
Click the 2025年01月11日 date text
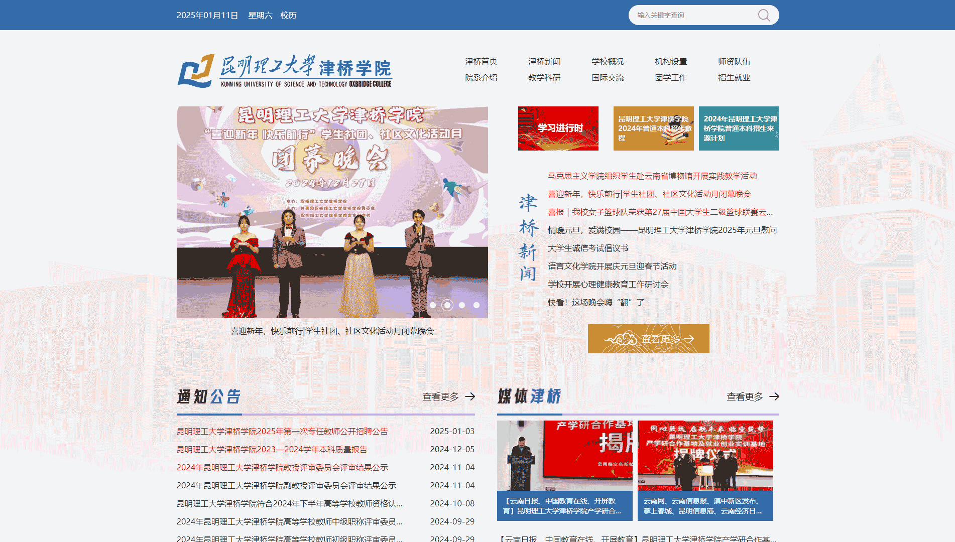[x=207, y=16]
